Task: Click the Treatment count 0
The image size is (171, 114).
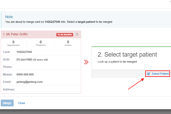Action: (41, 42)
